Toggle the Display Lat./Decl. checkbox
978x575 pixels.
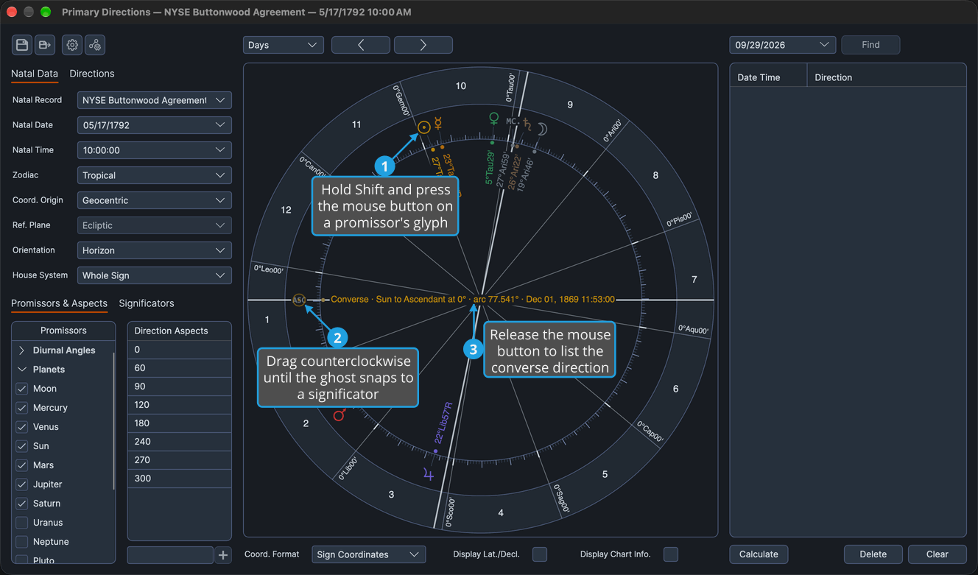click(x=540, y=554)
